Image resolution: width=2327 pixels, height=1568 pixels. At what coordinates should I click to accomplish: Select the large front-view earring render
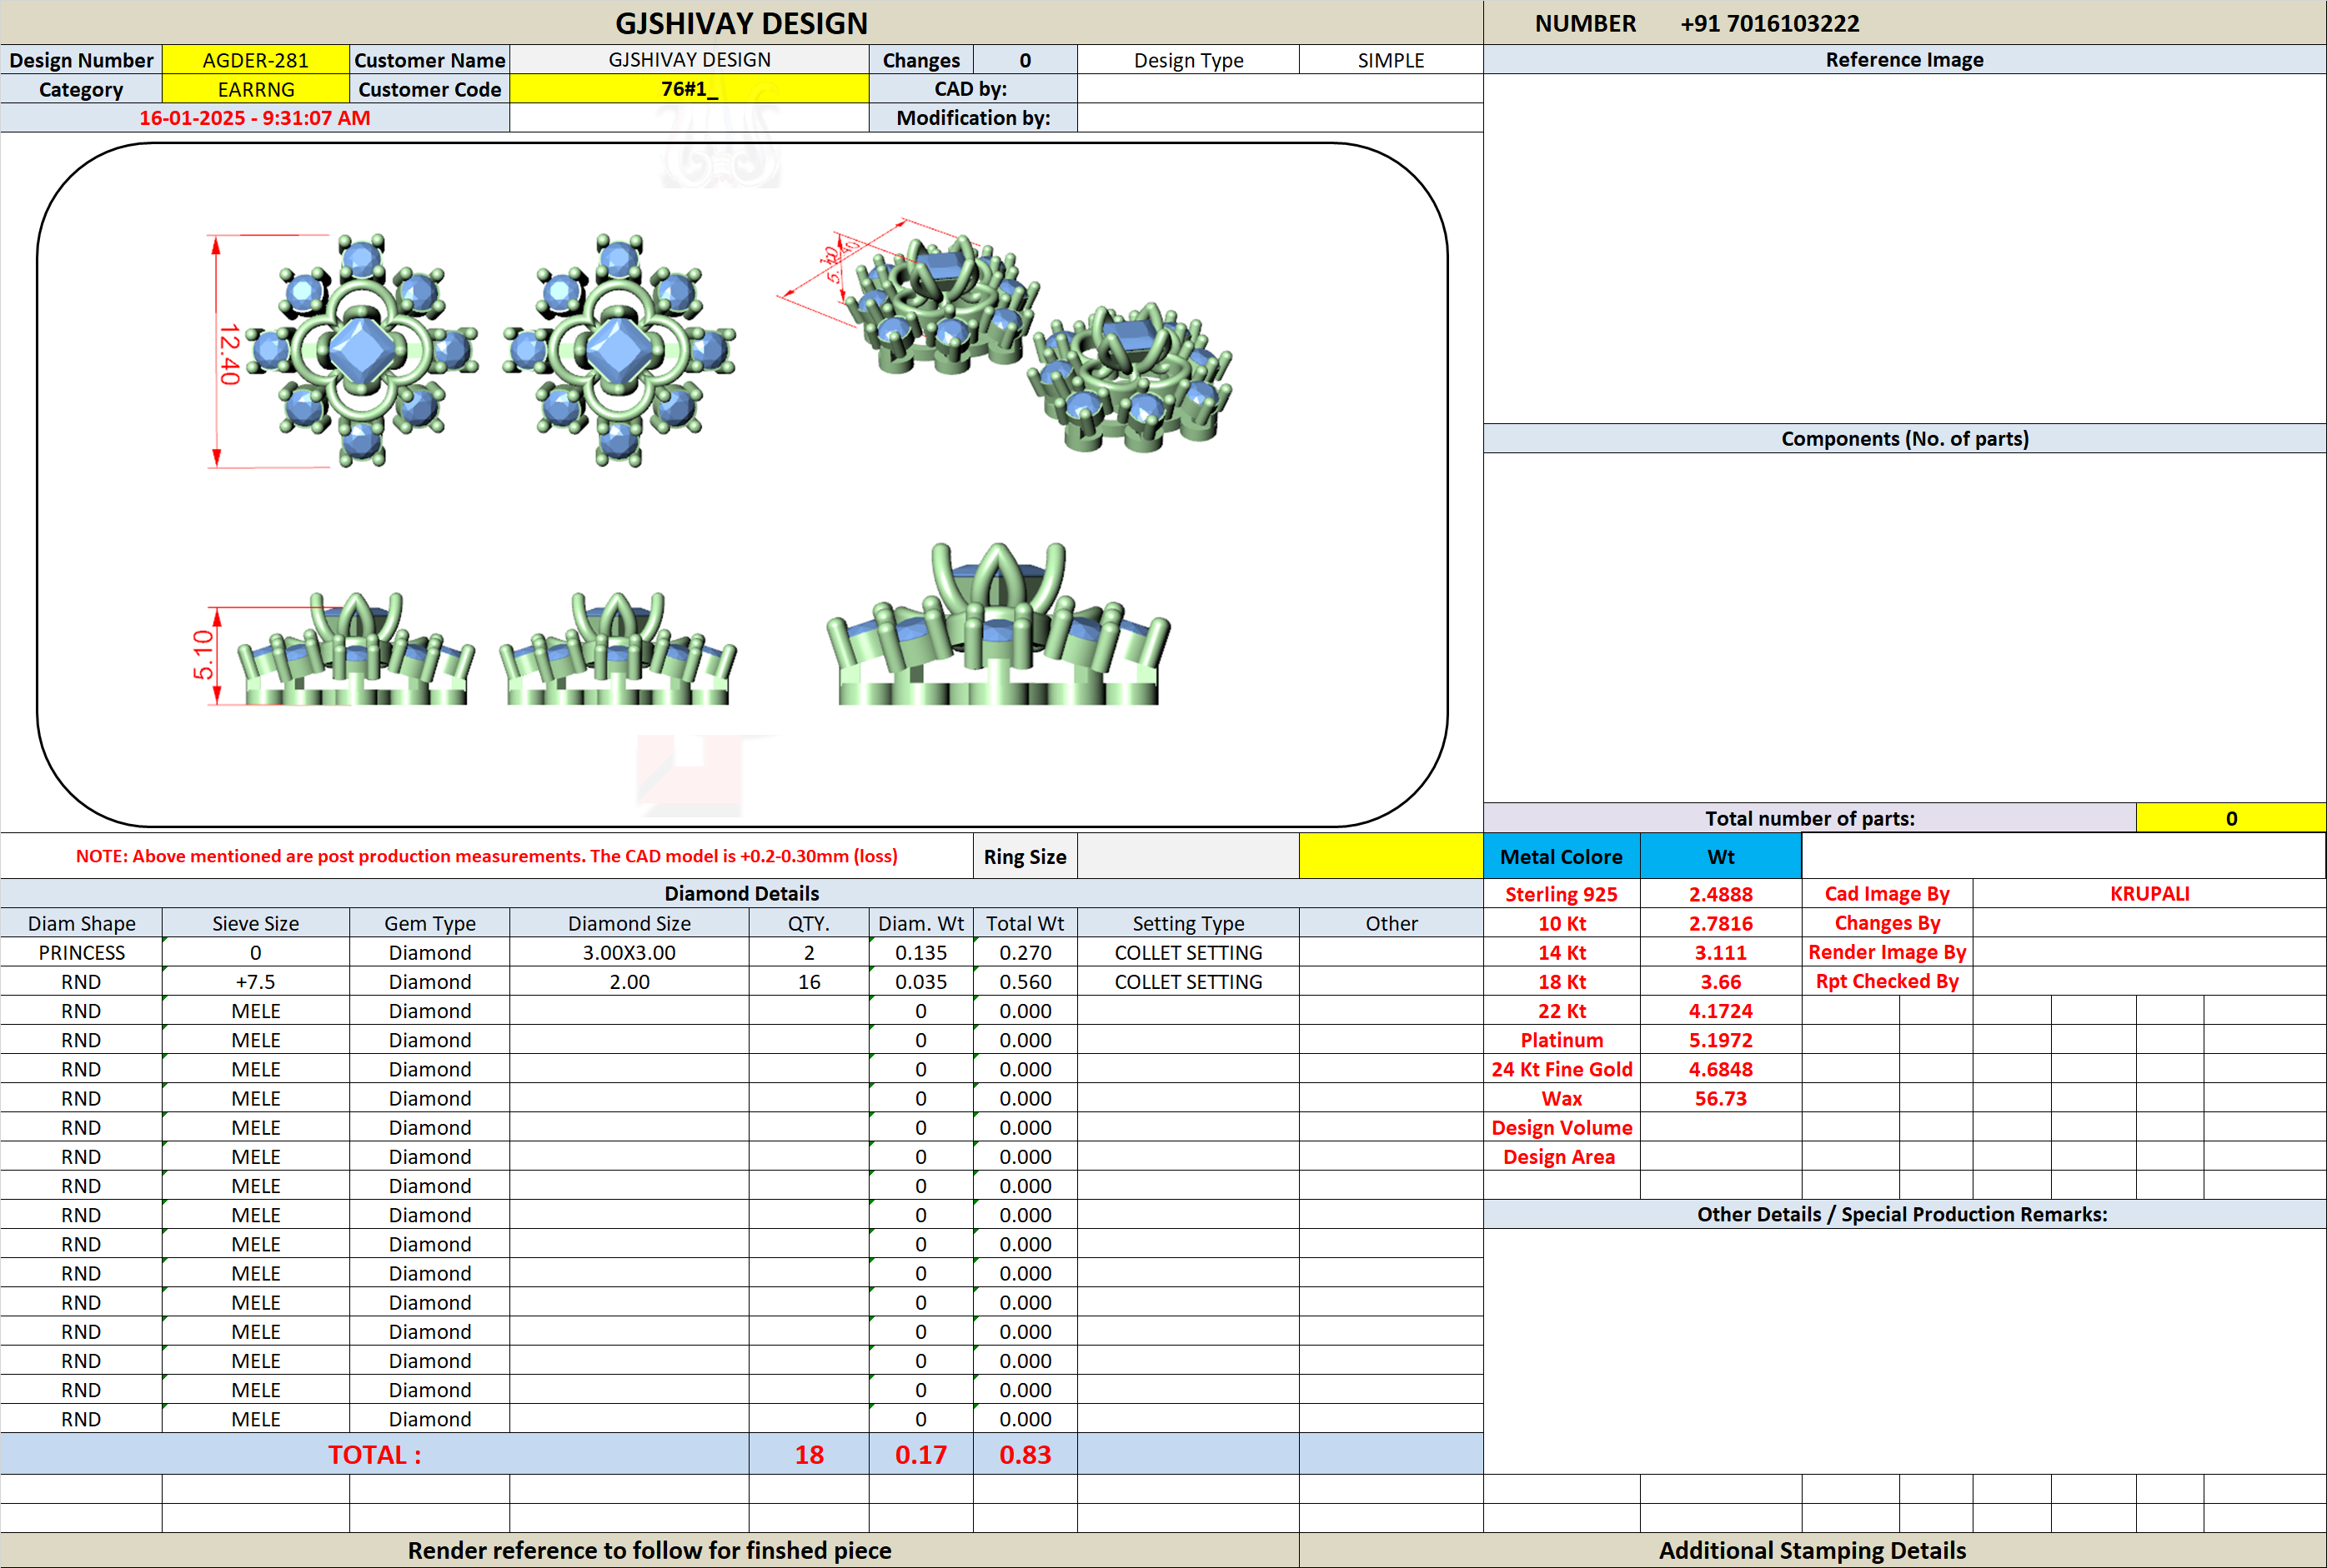(x=997, y=624)
